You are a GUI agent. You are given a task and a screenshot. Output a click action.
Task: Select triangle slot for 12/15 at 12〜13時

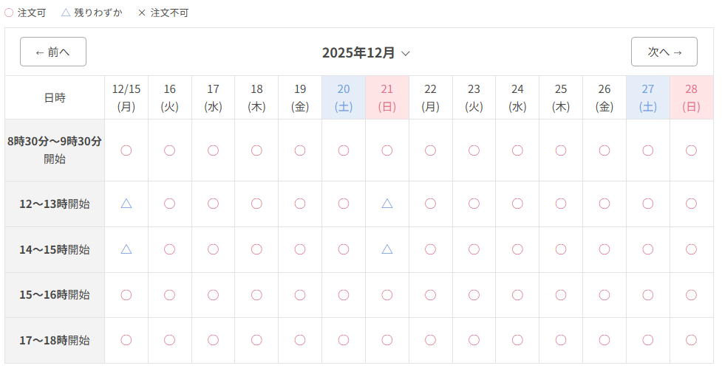(x=126, y=203)
